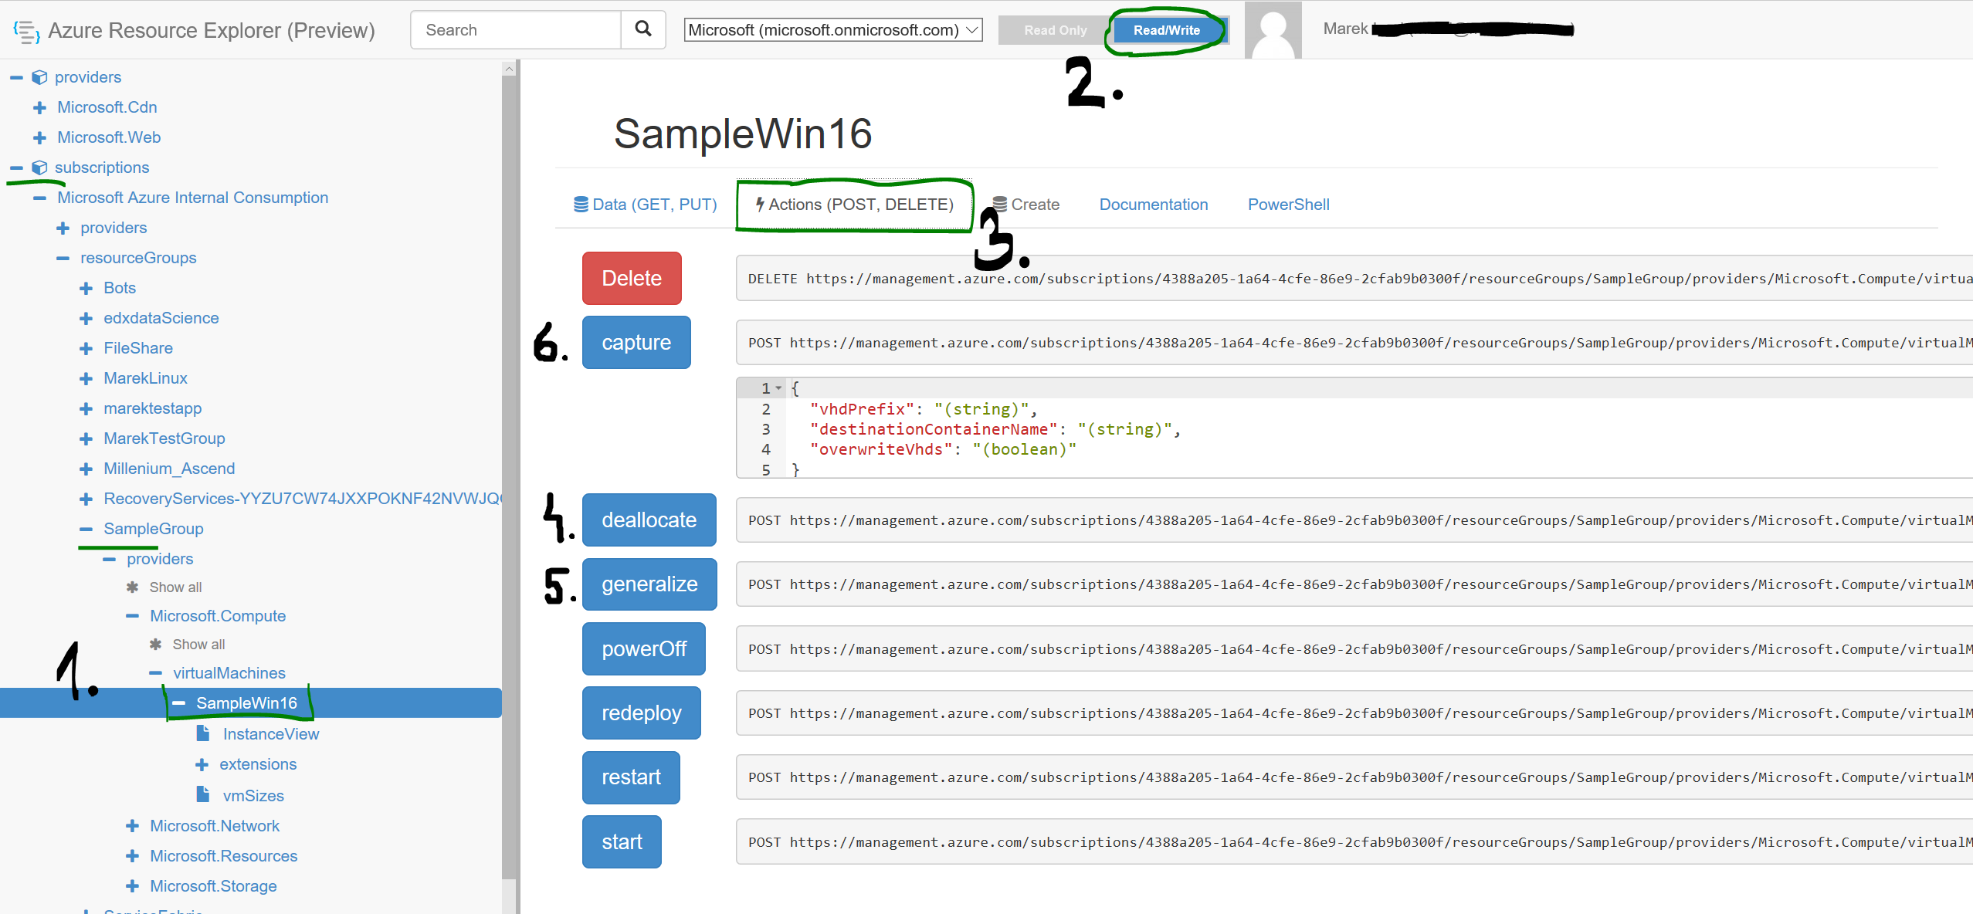Viewport: 1973px width, 914px height.
Task: Click into the Search input field
Action: click(516, 29)
